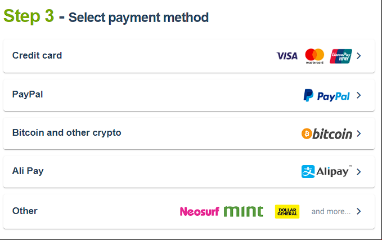Click the UnionPay card logo
This screenshot has width=382, height=240.
(341, 56)
